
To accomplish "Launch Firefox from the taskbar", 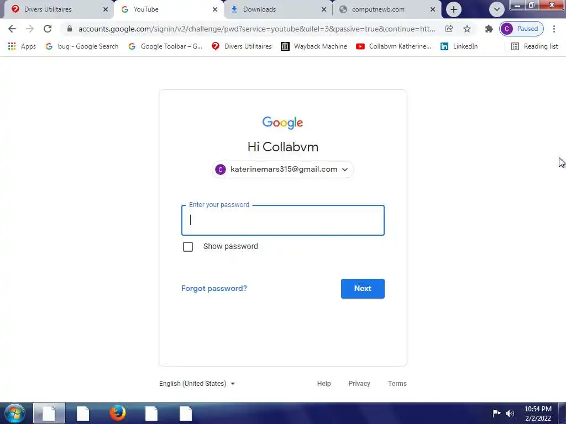I will coord(117,413).
